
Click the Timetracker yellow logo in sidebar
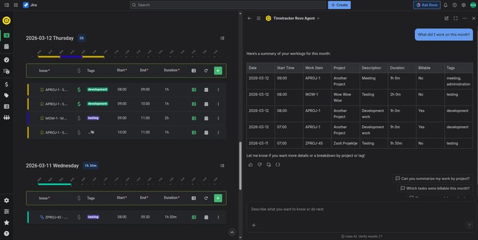tap(6, 21)
